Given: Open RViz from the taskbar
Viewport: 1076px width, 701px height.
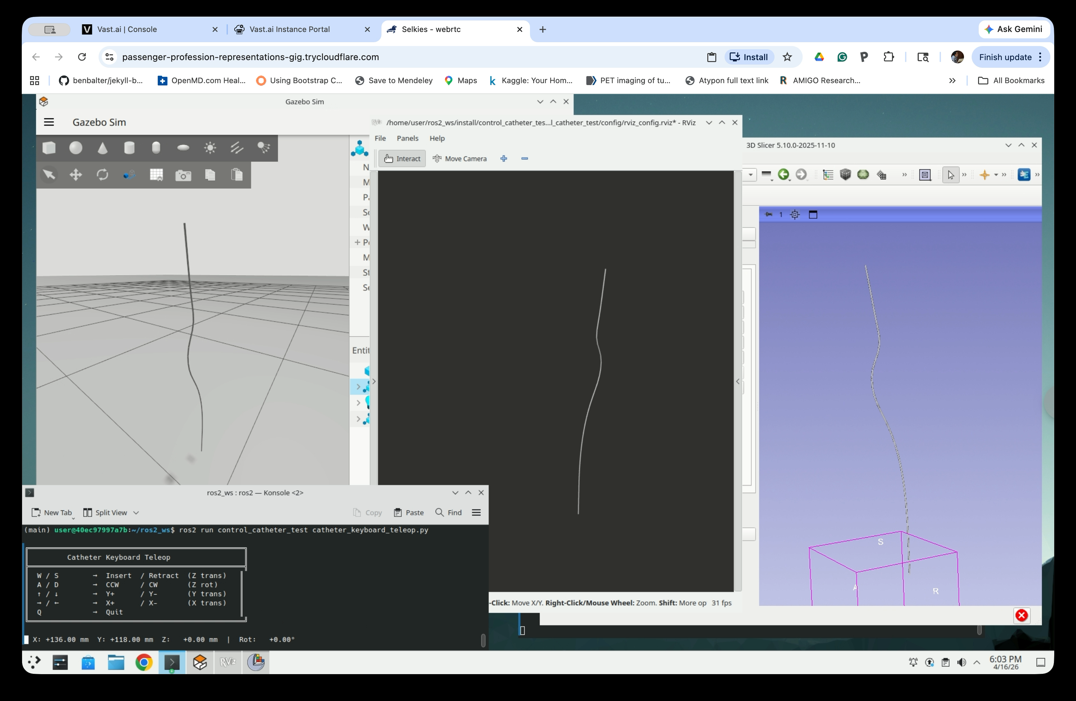Looking at the screenshot, I should pos(228,662).
